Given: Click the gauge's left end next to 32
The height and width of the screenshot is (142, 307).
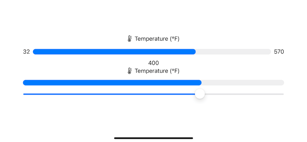Looking at the screenshot, I should pyautogui.click(x=35, y=52).
